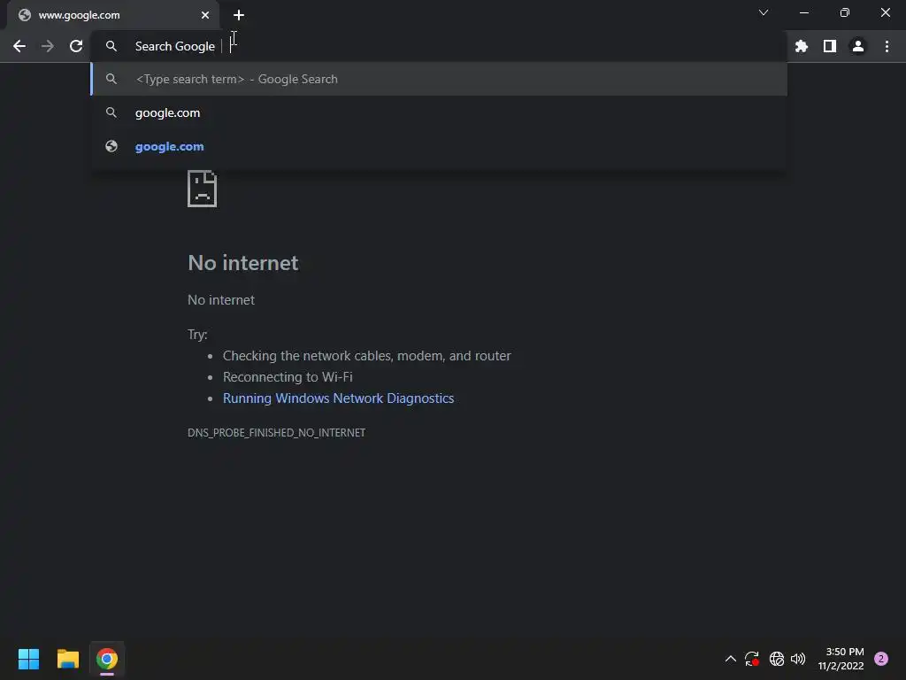
Task: Open the network globe tray icon
Action: point(776,659)
